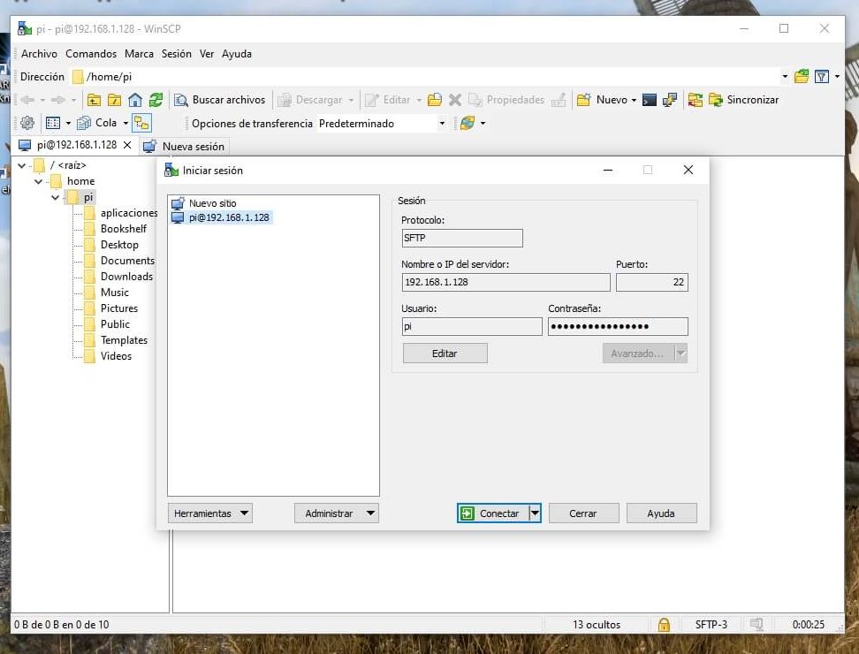Open the Dirección path dropdown arrow
859x654 pixels.
[x=785, y=76]
